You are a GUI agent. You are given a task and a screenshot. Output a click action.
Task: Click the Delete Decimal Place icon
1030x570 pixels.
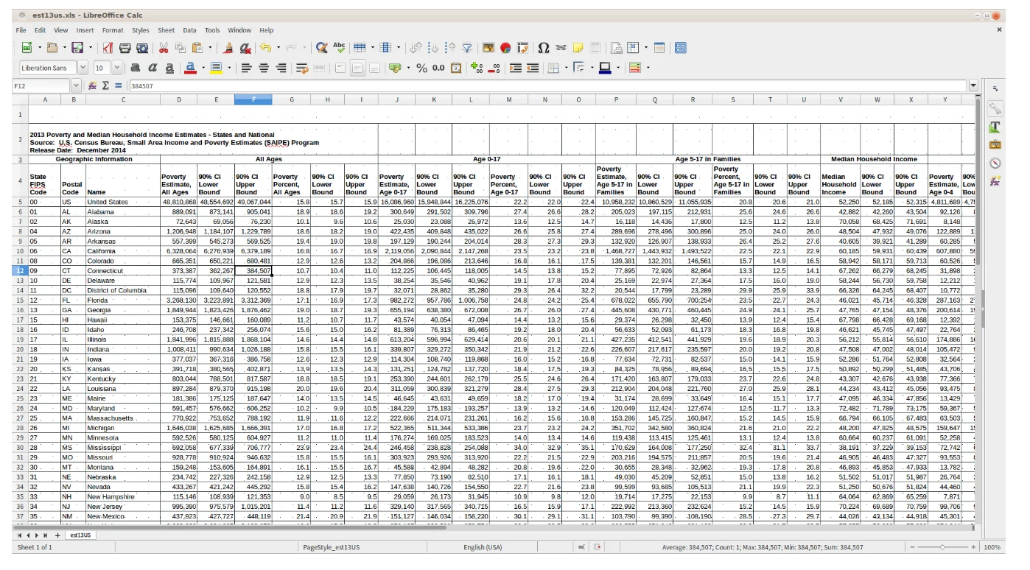(494, 68)
